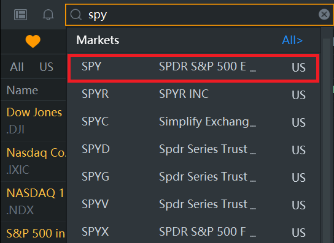This screenshot has width=334, height=243.
Task: Select the SPY SPDR S&P 500 result
Action: point(193,68)
